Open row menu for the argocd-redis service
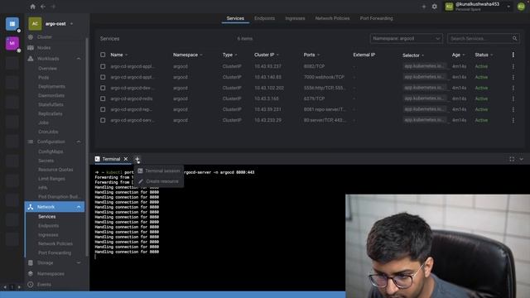Viewport: 530px width, 298px height. pos(513,99)
